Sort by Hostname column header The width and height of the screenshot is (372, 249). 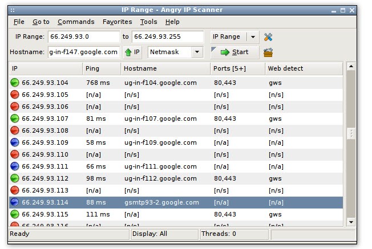[x=165, y=69]
